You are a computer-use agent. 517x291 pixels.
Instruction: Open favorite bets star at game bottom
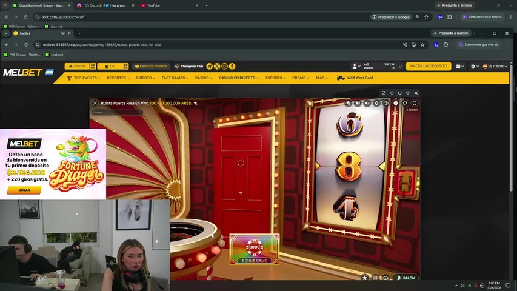(365, 278)
